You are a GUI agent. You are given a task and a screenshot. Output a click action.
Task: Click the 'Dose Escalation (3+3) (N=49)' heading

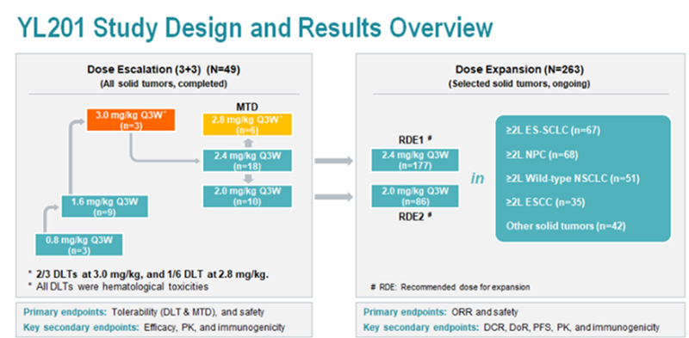pos(164,70)
